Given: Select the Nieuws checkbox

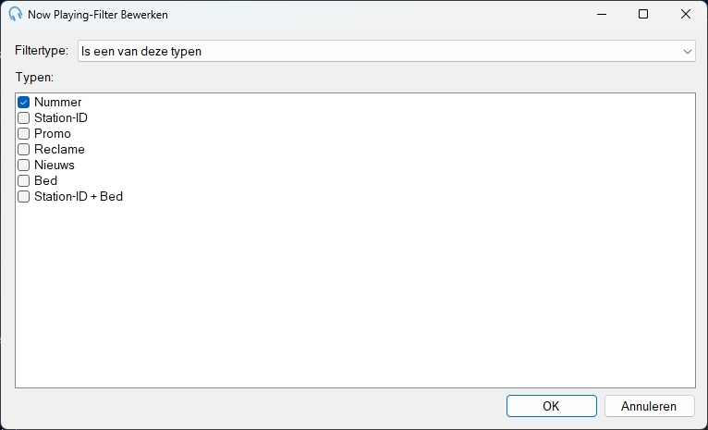Looking at the screenshot, I should 23,166.
